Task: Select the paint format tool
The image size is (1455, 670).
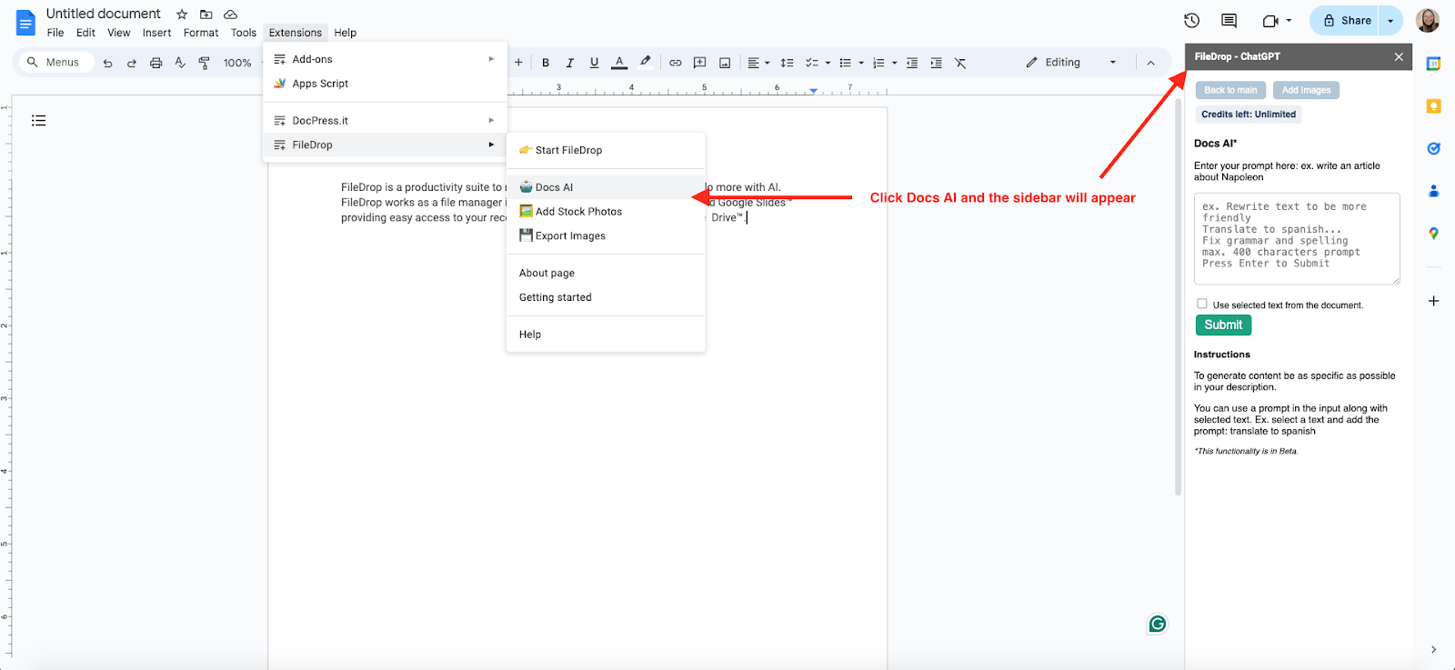Action: click(204, 63)
